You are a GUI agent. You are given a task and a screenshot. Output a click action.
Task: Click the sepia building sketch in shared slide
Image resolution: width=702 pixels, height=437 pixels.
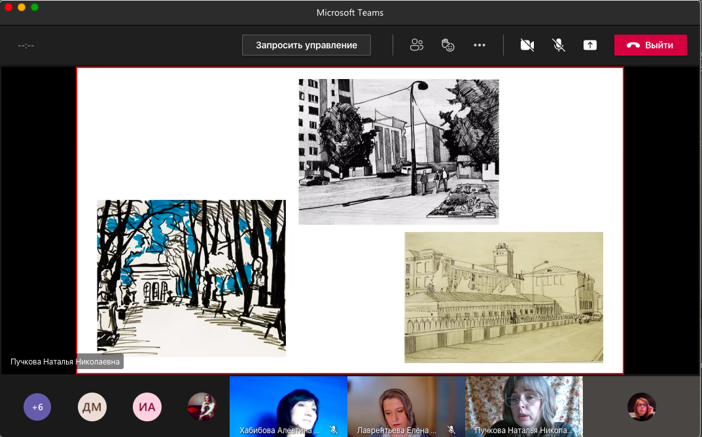point(503,297)
